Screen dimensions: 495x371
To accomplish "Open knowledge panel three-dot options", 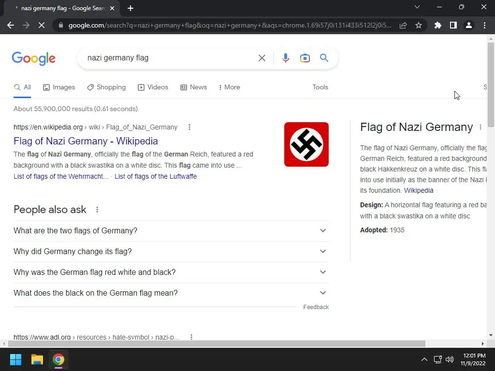I will (x=480, y=127).
